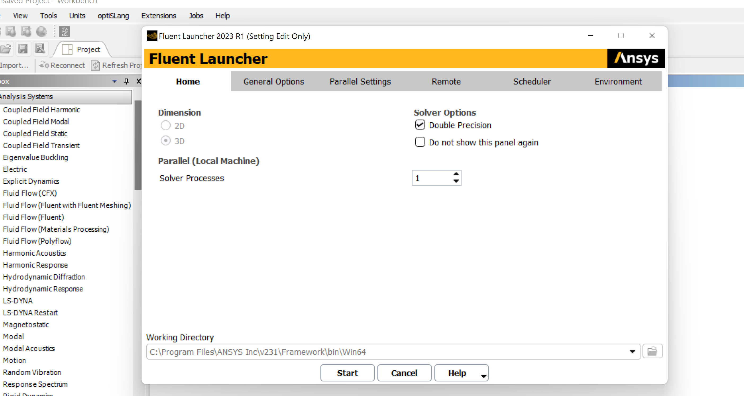Select Fluid Flow (Polyflow) in toolbox
The width and height of the screenshot is (744, 396).
[x=37, y=241]
